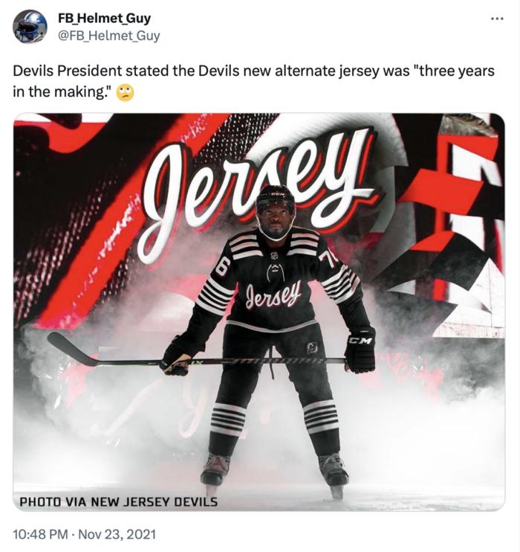
Task: Click the PHOTO VIA NEW JERSEY DEVILS caption
Action: pos(118,501)
